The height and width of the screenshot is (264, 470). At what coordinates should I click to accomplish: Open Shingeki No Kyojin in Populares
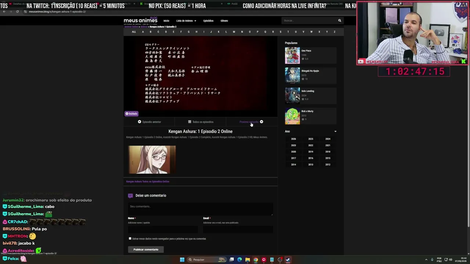click(x=310, y=71)
